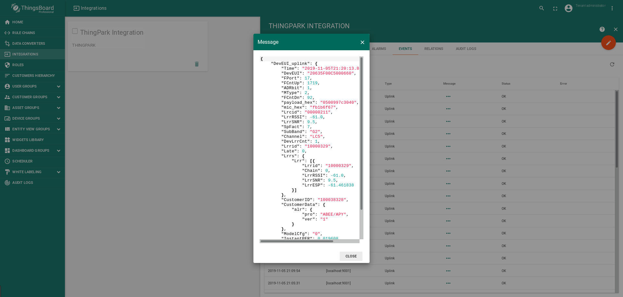This screenshot has height=297, width=623.
Task: Delete the ThingPark Integration card
Action: [197, 64]
